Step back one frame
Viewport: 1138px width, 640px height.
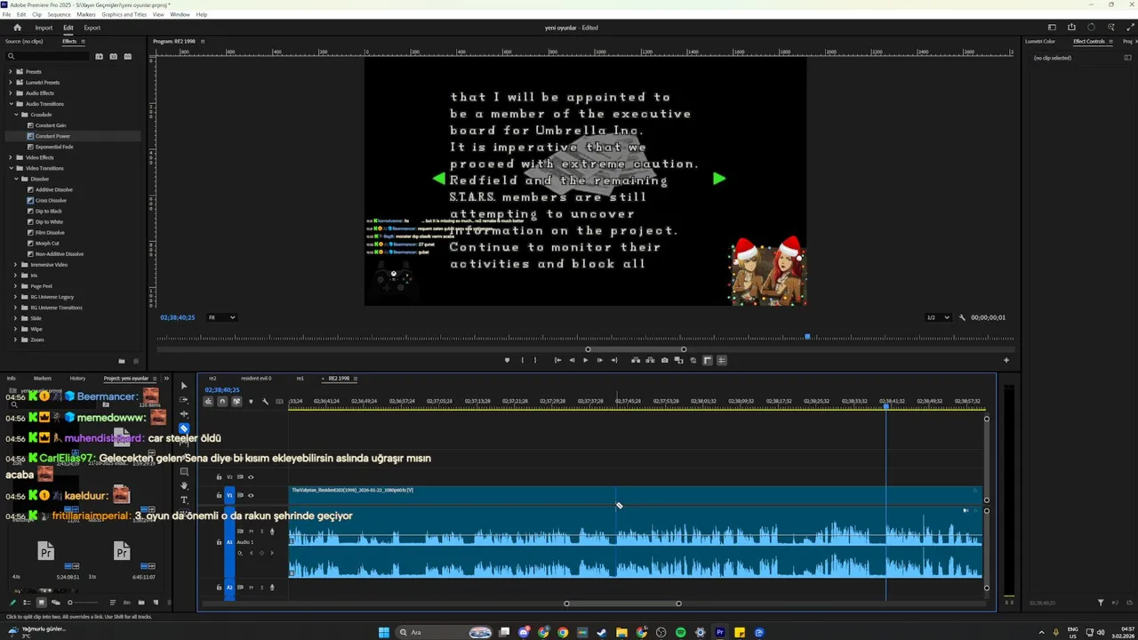572,360
